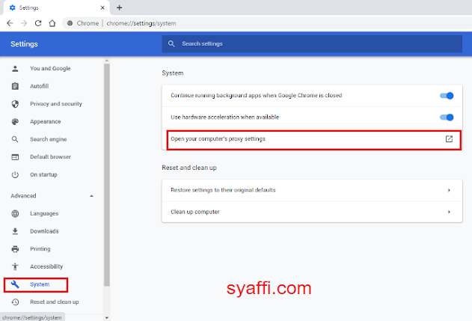Click the Chrome site info icon in address bar
472x321 pixels.
(x=70, y=23)
